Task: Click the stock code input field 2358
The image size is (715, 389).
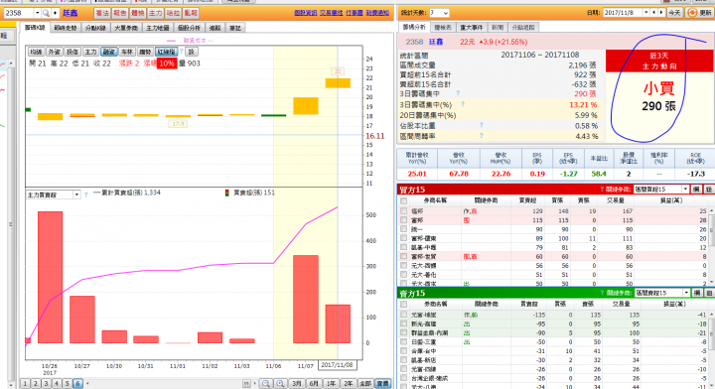Action: pos(19,13)
